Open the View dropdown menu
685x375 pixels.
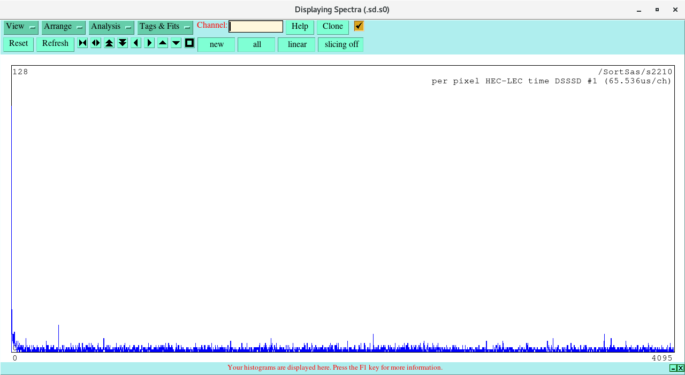click(21, 27)
